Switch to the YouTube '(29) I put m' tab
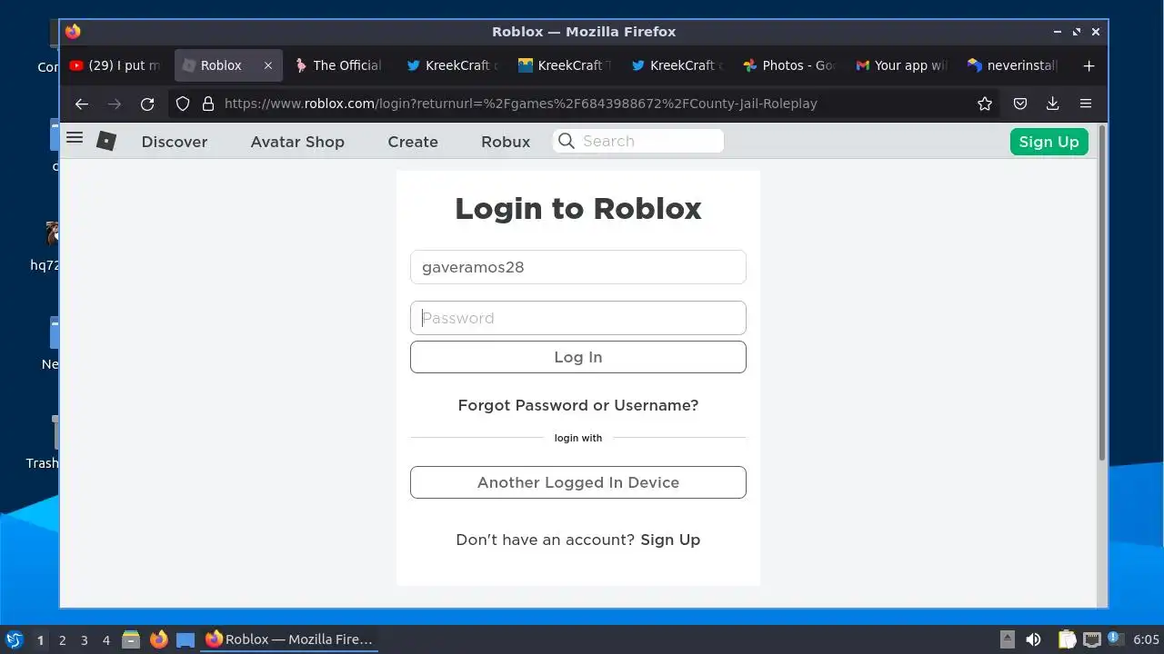 tap(115, 65)
